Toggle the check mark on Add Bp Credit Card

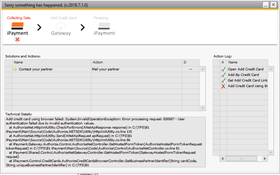pos(223,75)
